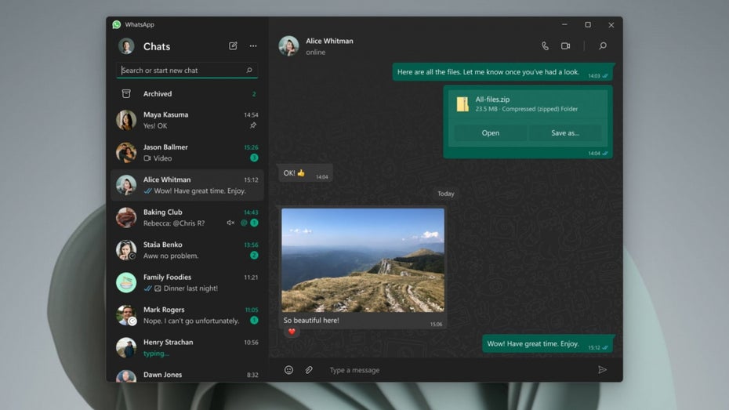Screen dimensions: 729x410
Task: Open the more options menu in Chats header
Action: (x=253, y=46)
